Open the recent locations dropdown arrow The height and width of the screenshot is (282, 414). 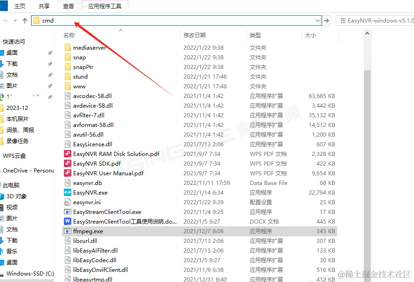click(15, 21)
